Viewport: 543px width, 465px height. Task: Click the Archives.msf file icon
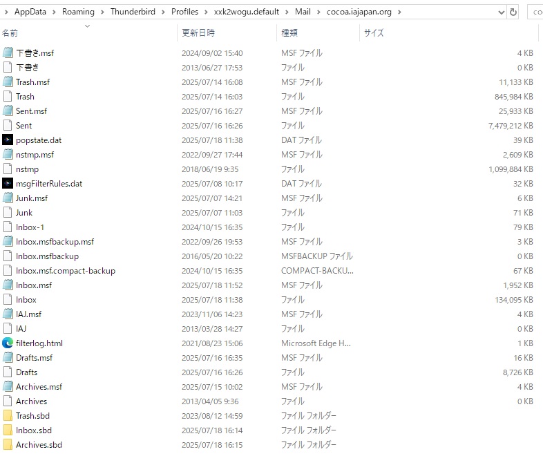pyautogui.click(x=8, y=386)
